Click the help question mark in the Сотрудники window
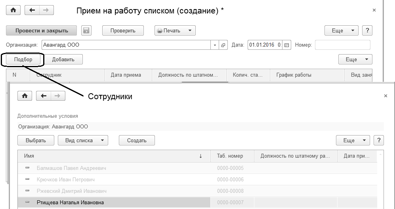Viewport: 395px width, 209px height. click(379, 140)
